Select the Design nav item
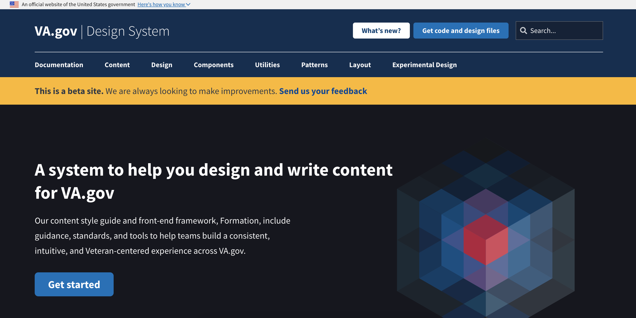 coord(162,65)
